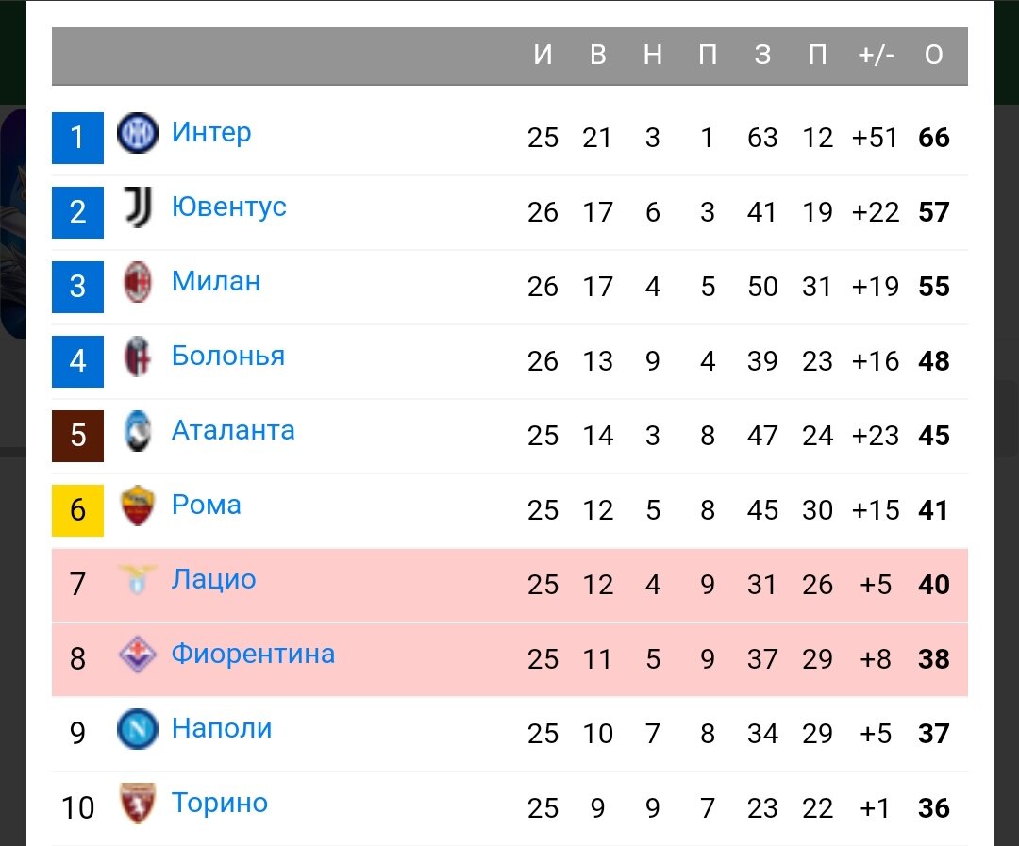Open the Наполи team link
This screenshot has width=1019, height=846.
(x=223, y=728)
